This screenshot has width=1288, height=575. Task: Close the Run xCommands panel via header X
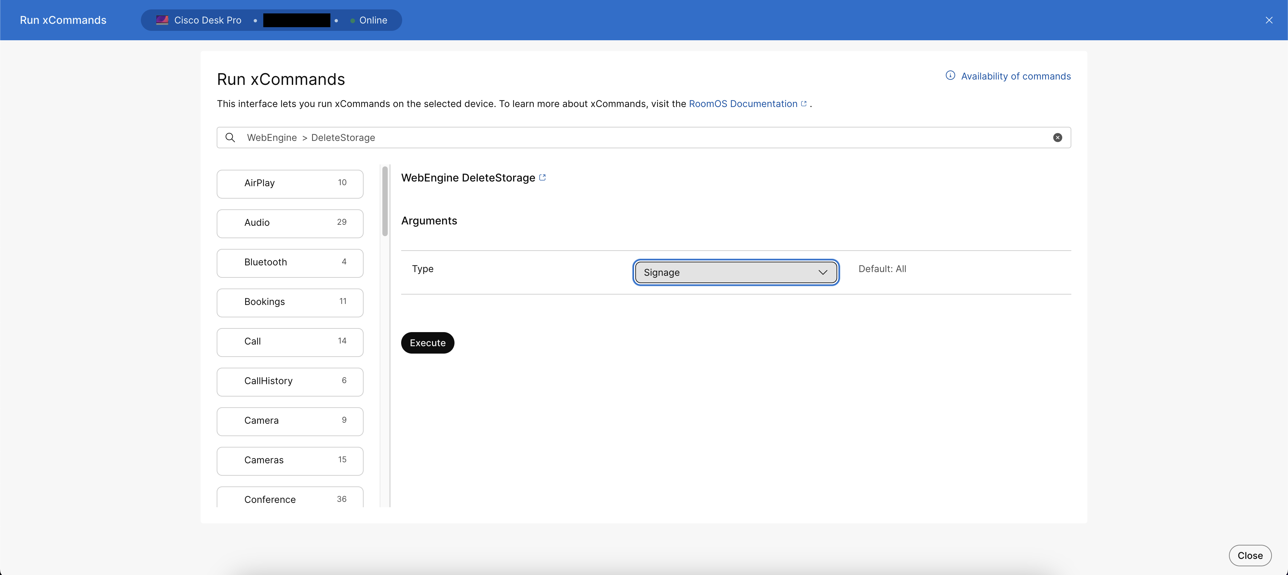1270,20
